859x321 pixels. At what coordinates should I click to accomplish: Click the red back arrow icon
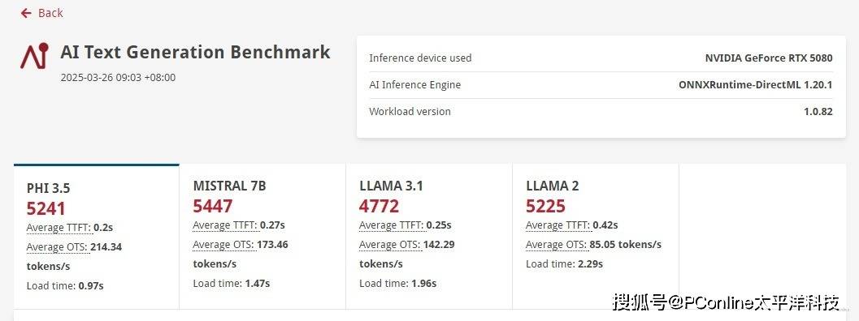tap(26, 13)
